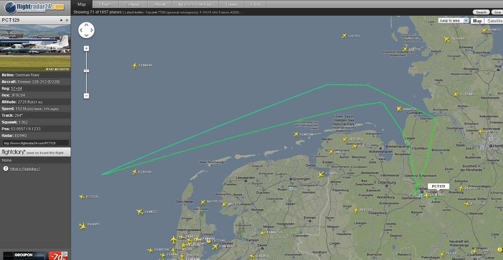This screenshot has height=260, width=503.
Task: Zoom out with the minus button
Action: tap(86, 96)
